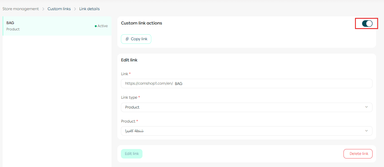Viewport: 384px width, 167px height.
Task: Select Link details breadcrumb item
Action: pos(89,9)
